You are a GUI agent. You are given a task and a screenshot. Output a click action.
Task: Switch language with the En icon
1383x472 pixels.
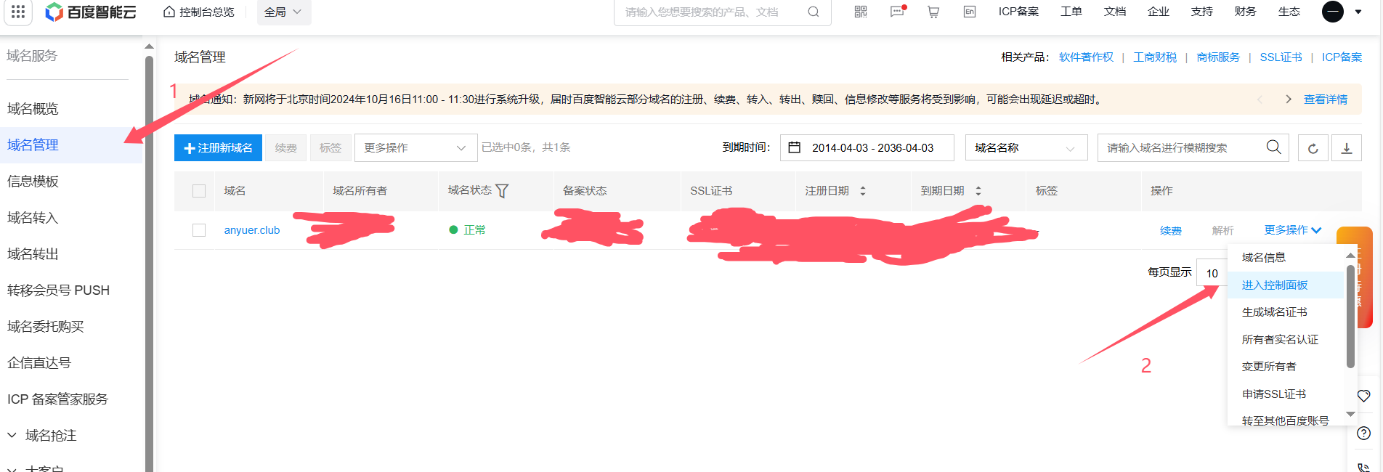[970, 12]
